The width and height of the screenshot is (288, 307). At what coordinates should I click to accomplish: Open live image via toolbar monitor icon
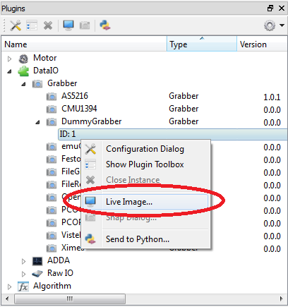pyautogui.click(x=68, y=25)
